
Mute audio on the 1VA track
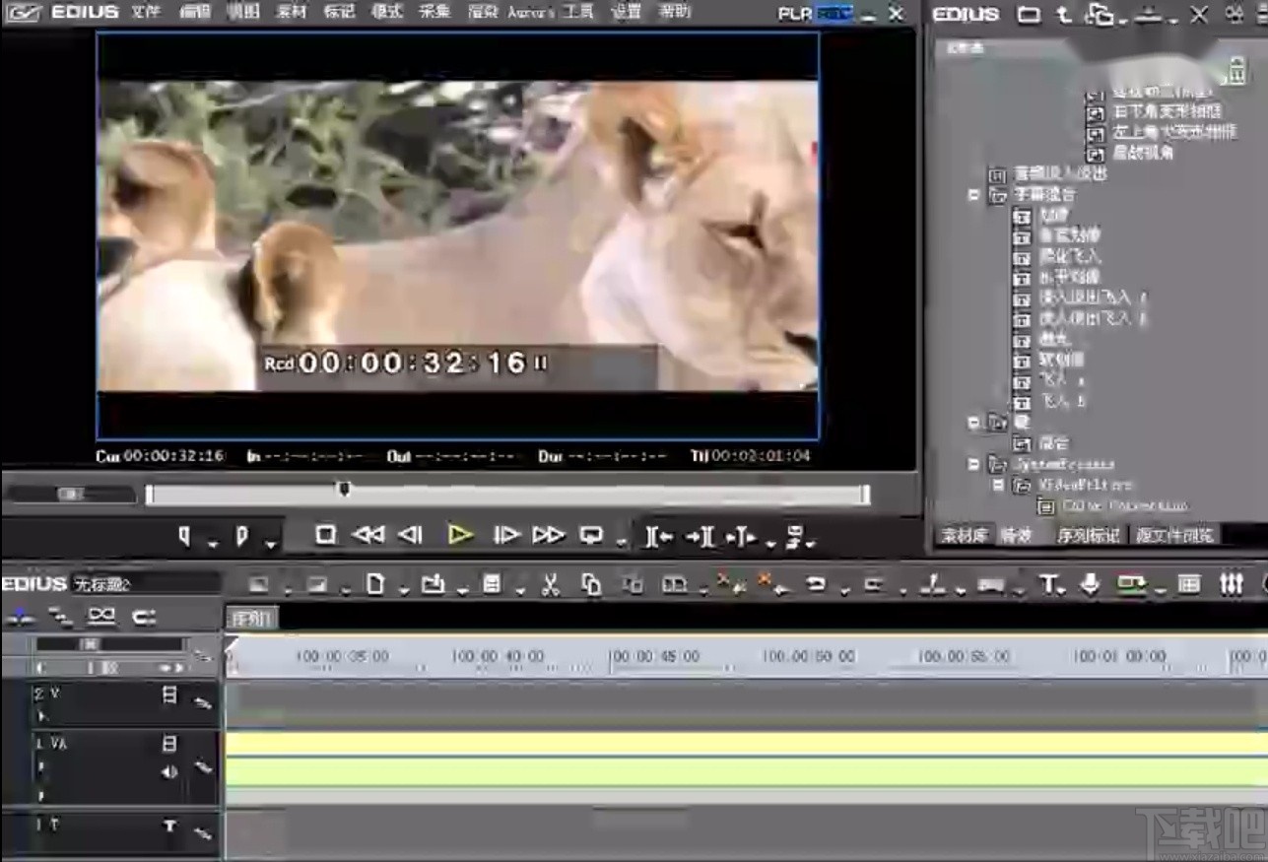click(169, 772)
